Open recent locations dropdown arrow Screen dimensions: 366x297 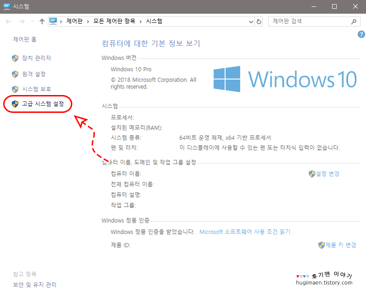32,21
